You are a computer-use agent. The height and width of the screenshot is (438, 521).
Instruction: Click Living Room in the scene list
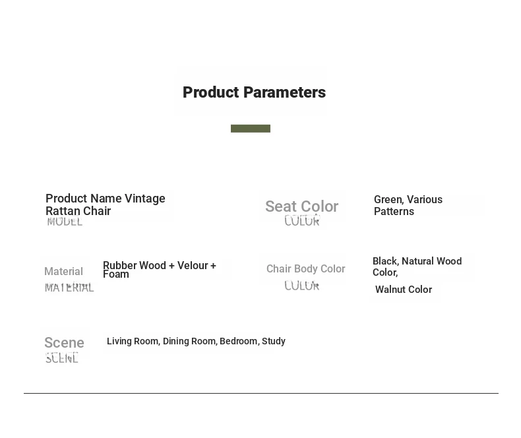point(133,341)
